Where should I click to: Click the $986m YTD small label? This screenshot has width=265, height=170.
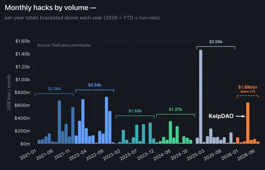[248, 92]
